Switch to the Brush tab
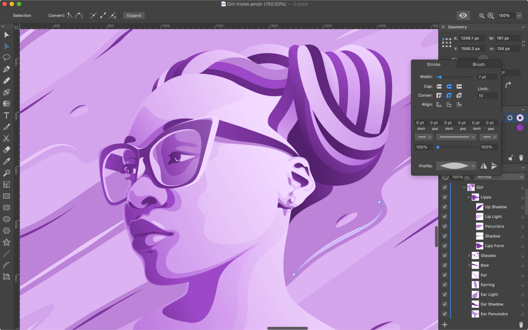 479,64
